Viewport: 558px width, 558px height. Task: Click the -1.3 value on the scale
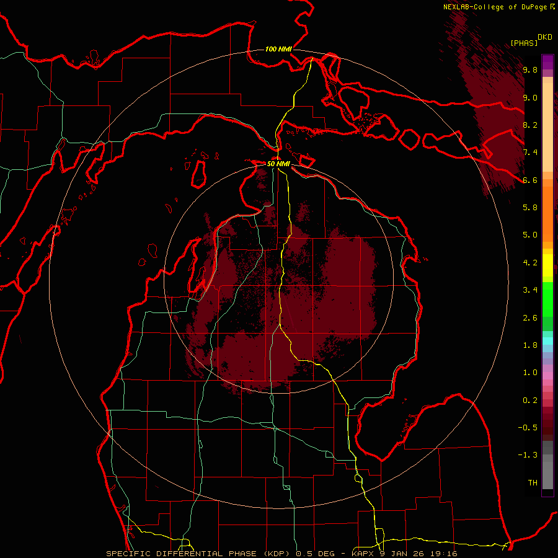[528, 455]
